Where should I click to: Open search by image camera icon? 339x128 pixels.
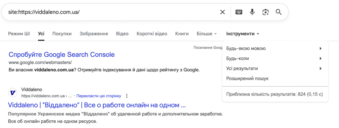(266, 12)
